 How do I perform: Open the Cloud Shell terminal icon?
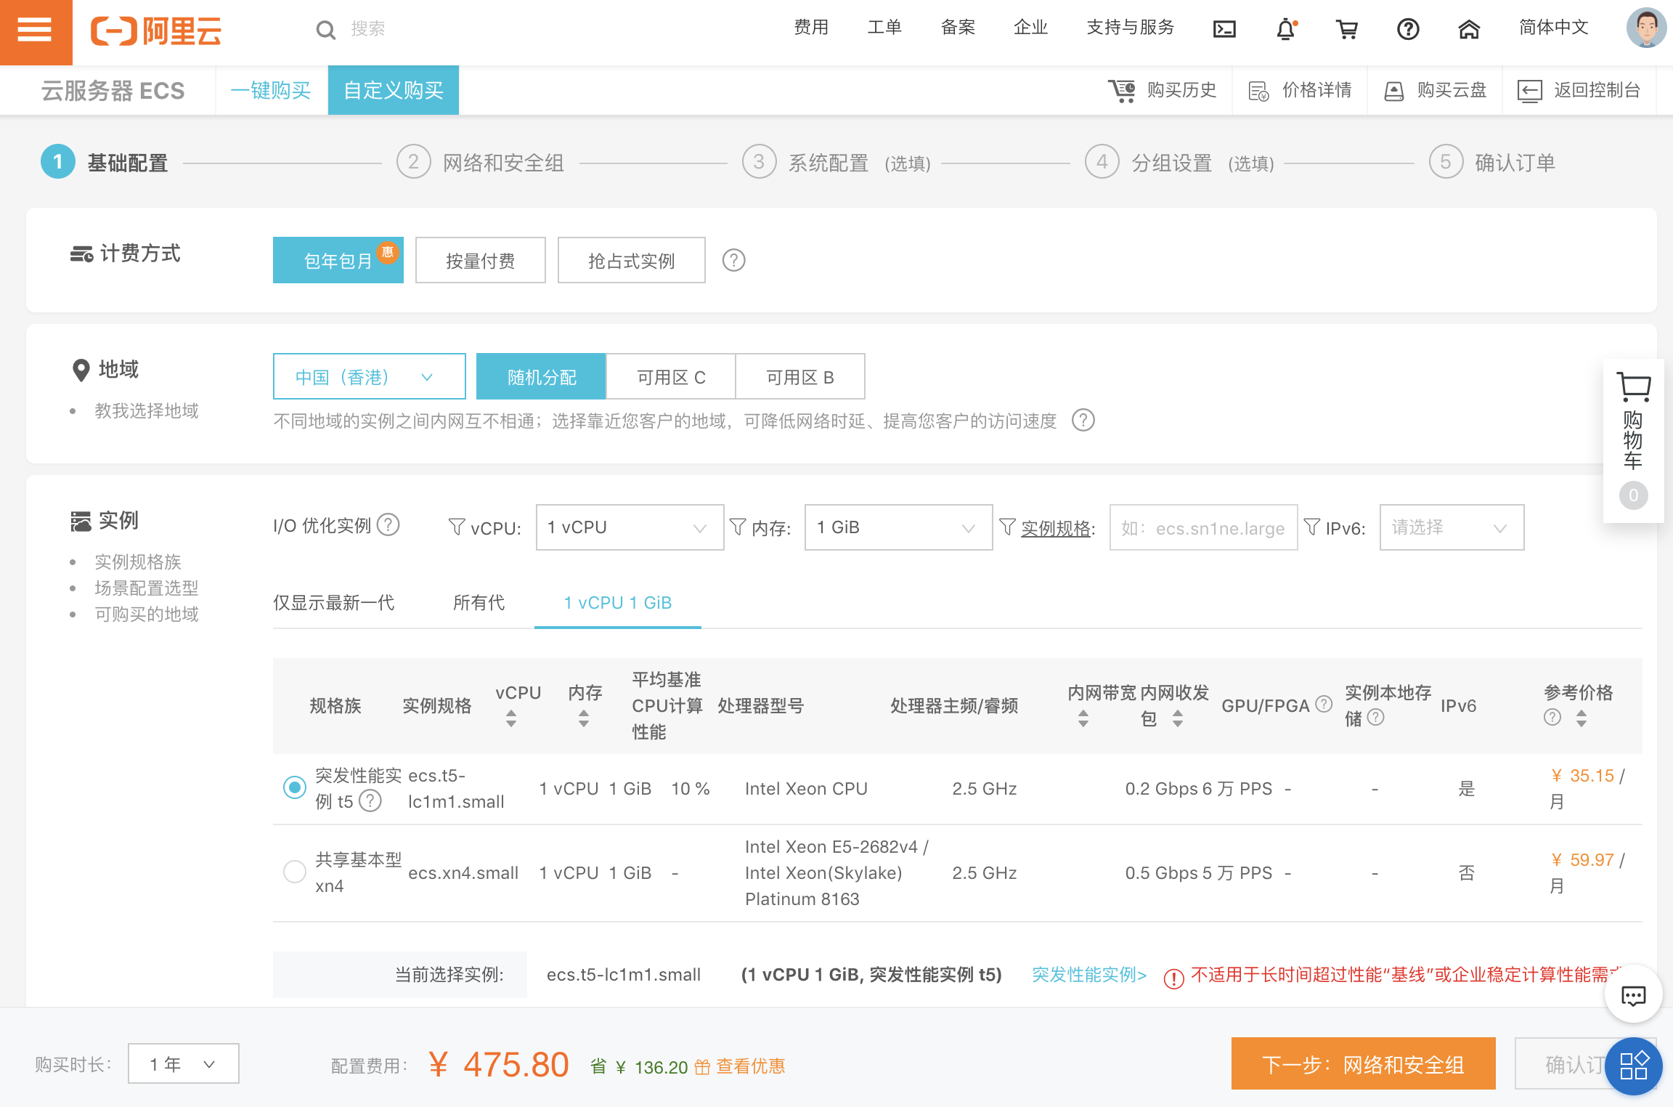1224,30
